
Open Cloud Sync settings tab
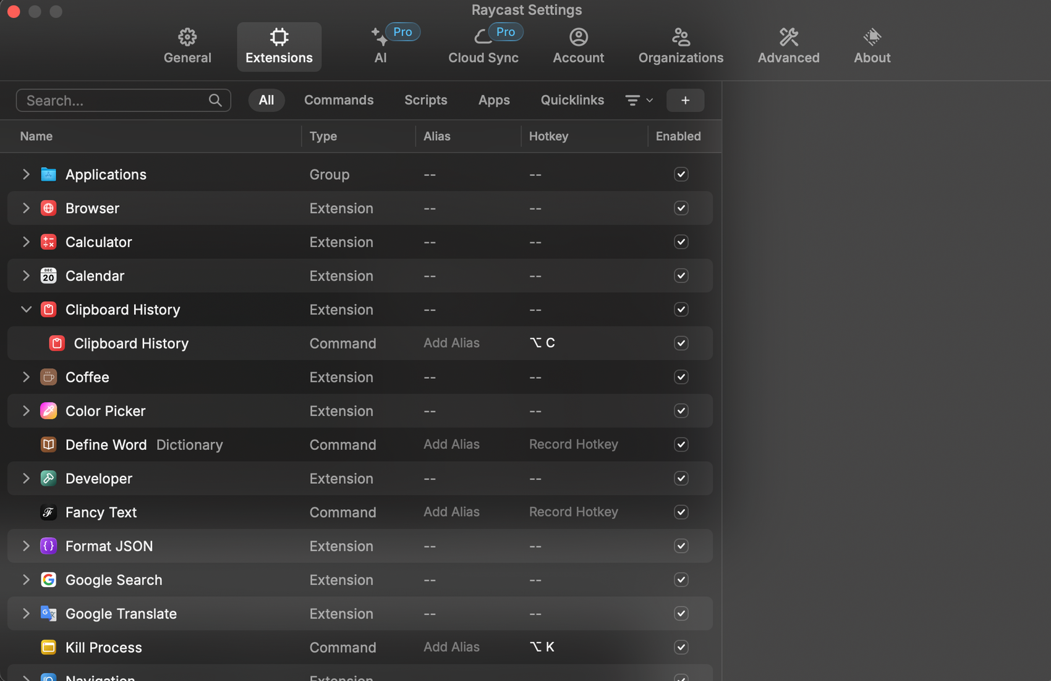pos(483,46)
